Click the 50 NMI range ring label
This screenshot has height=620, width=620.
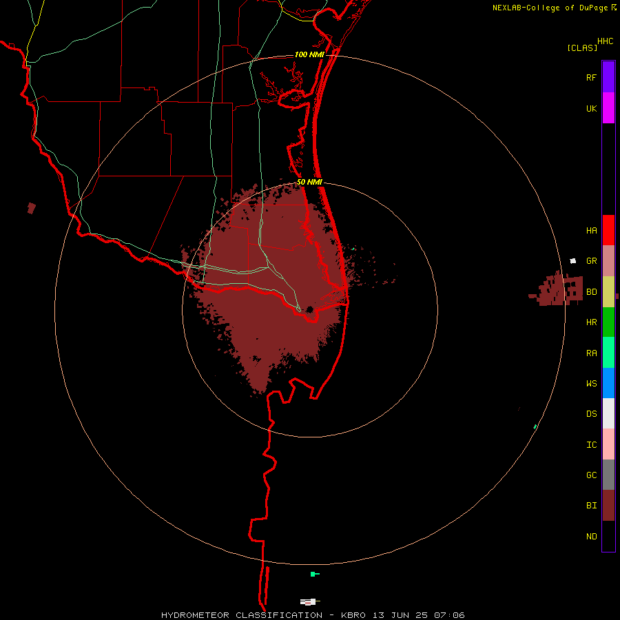point(309,182)
